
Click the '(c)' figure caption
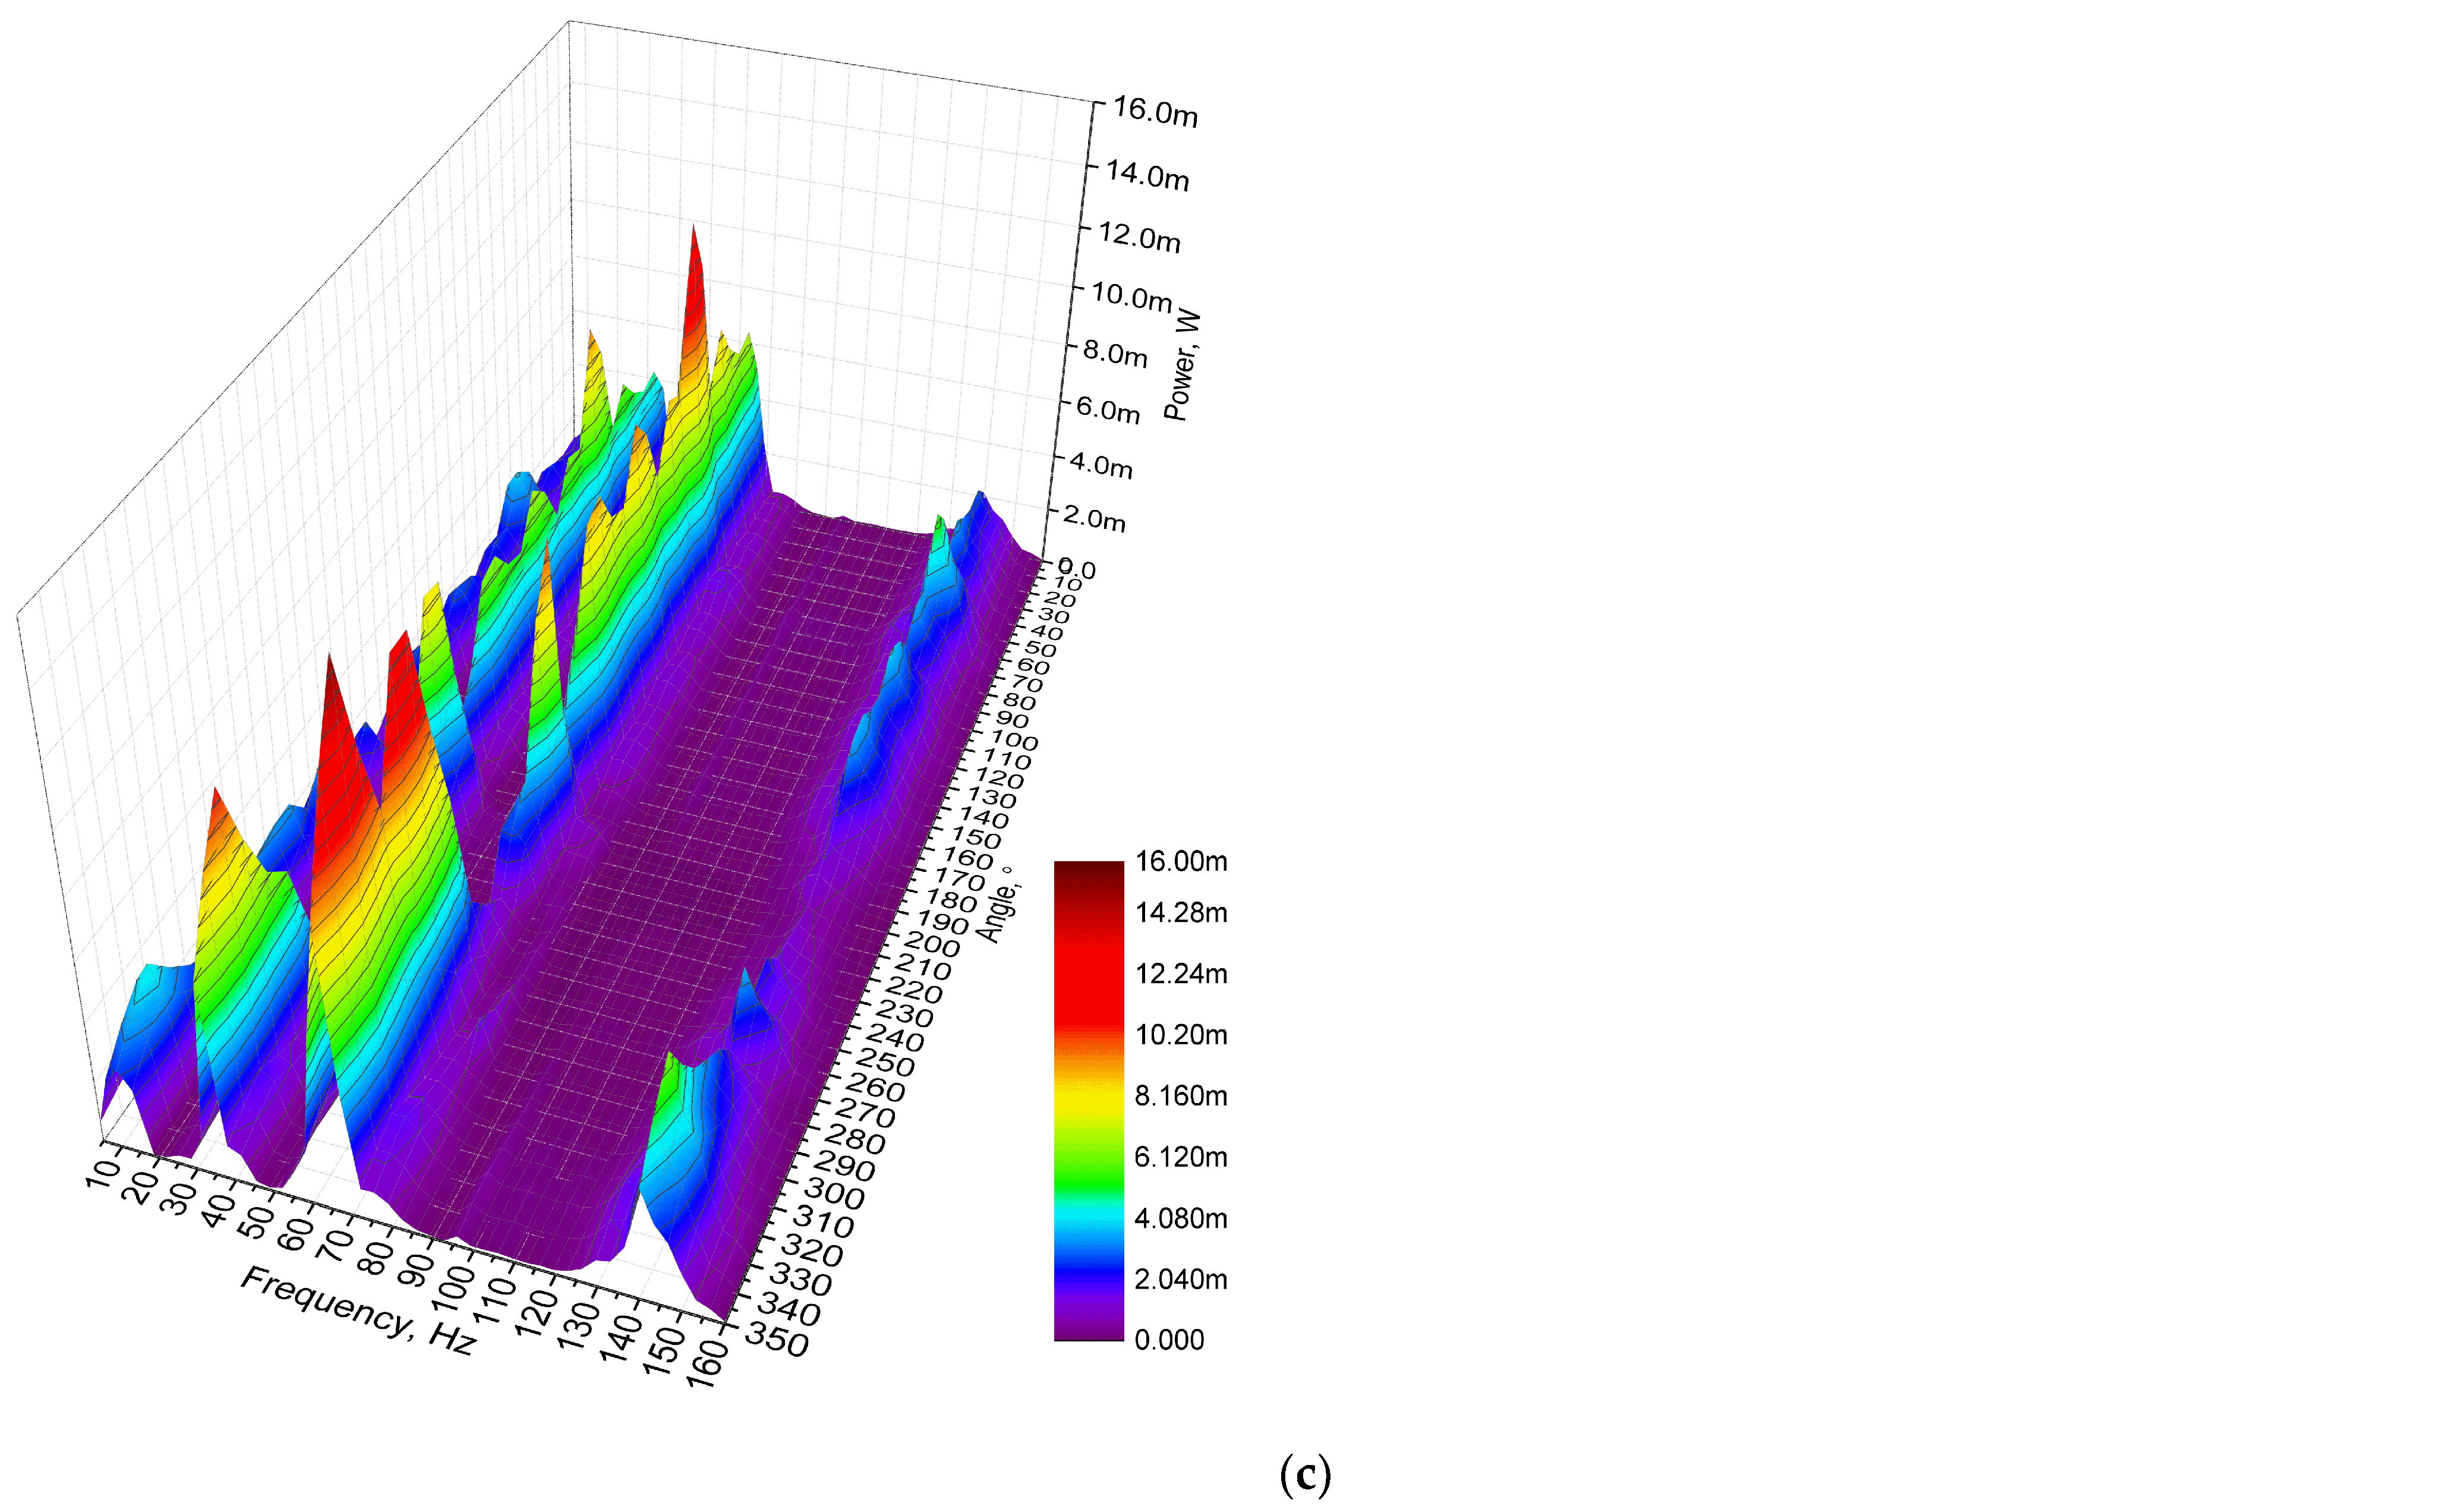point(1304,1474)
